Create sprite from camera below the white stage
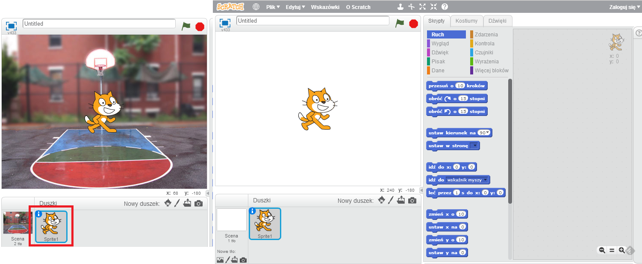642x264 pixels. point(412,201)
